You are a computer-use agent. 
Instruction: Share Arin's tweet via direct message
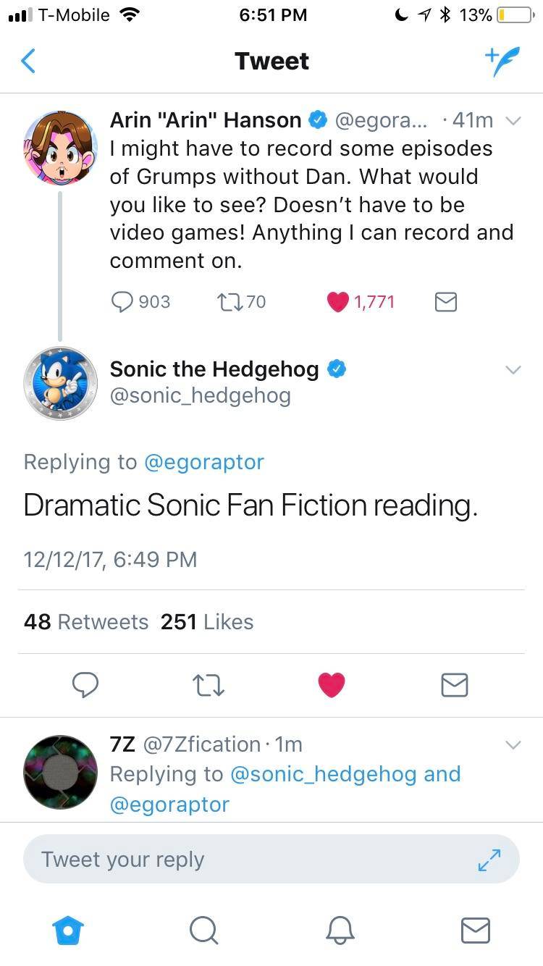(x=445, y=302)
